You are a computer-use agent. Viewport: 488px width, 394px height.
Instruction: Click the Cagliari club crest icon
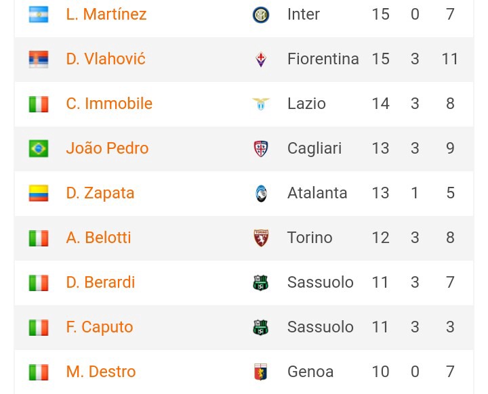click(261, 149)
